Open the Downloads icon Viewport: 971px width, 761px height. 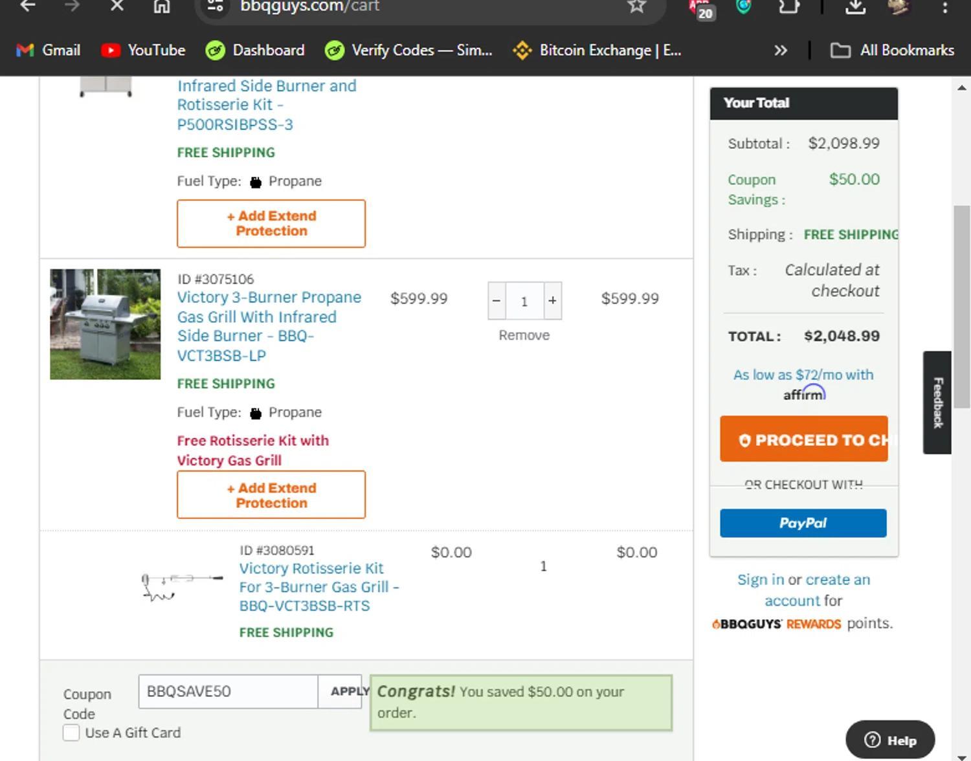tap(856, 6)
